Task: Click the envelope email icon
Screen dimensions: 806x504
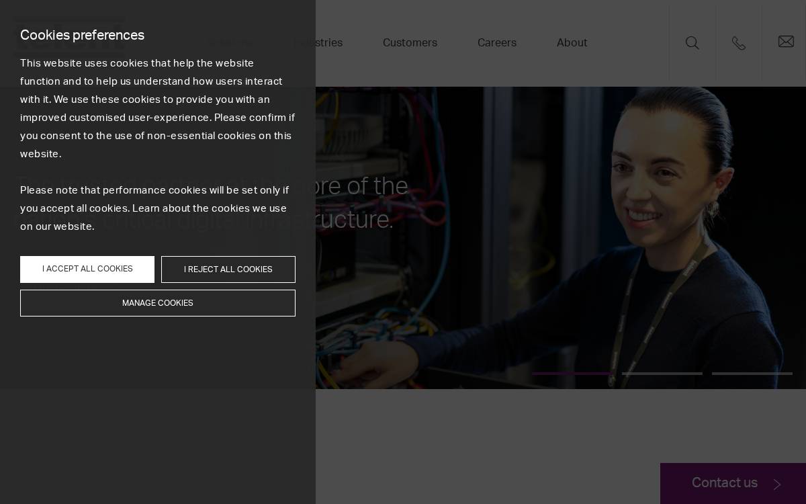Action: click(786, 42)
